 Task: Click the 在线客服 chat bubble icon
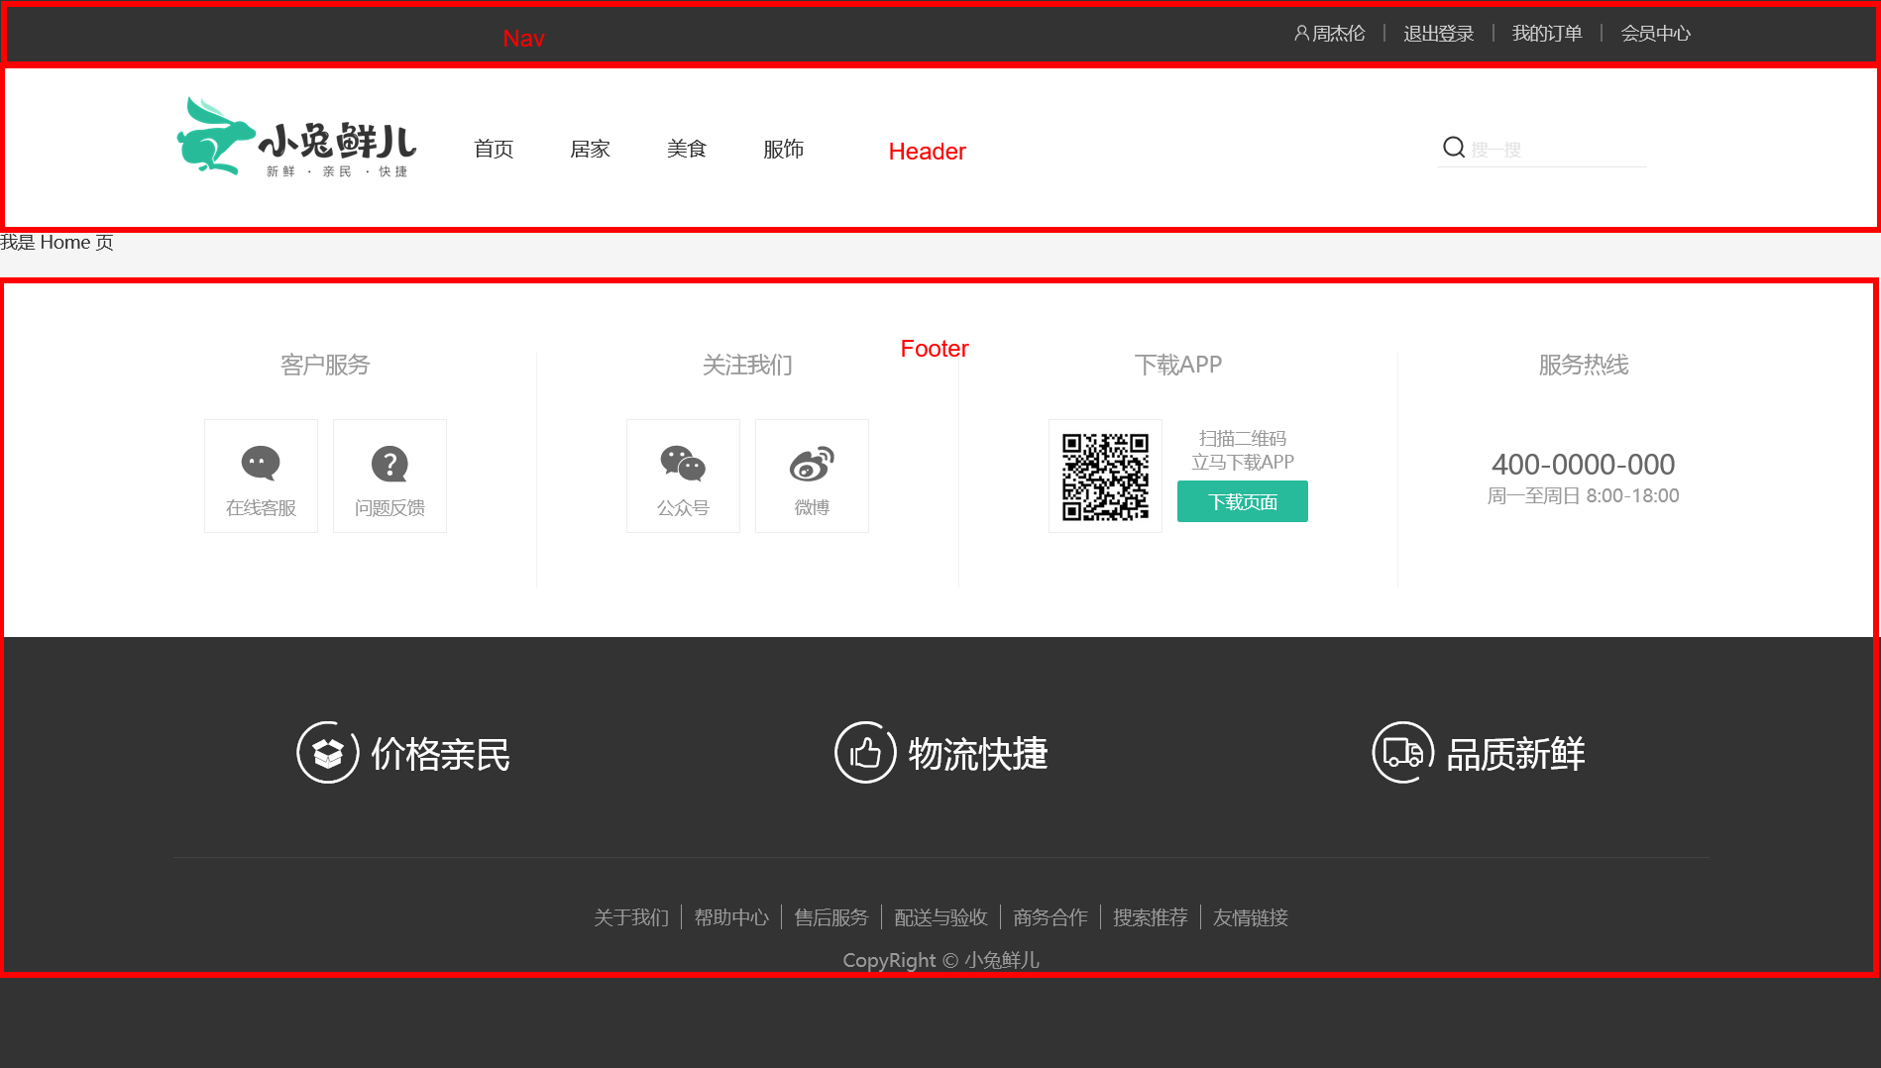[261, 463]
